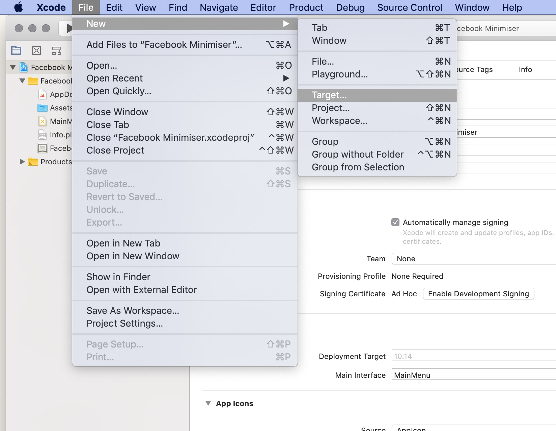Choose Open Quickly…

click(x=185, y=91)
